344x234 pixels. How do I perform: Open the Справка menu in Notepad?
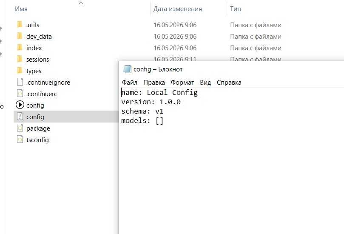click(229, 83)
